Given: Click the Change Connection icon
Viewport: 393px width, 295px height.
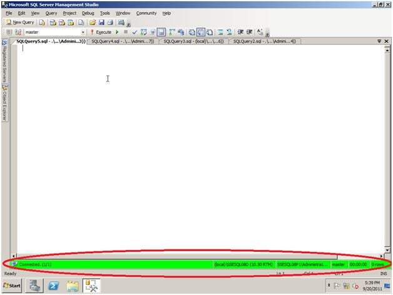Looking at the screenshot, I should (x=18, y=32).
